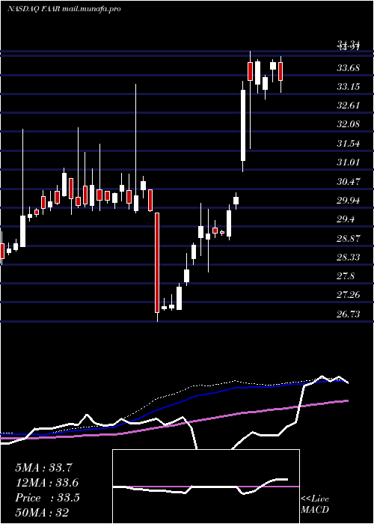Click the tall white gap-up candle near 31.01
This screenshot has height=524, width=374.
pyautogui.click(x=243, y=125)
